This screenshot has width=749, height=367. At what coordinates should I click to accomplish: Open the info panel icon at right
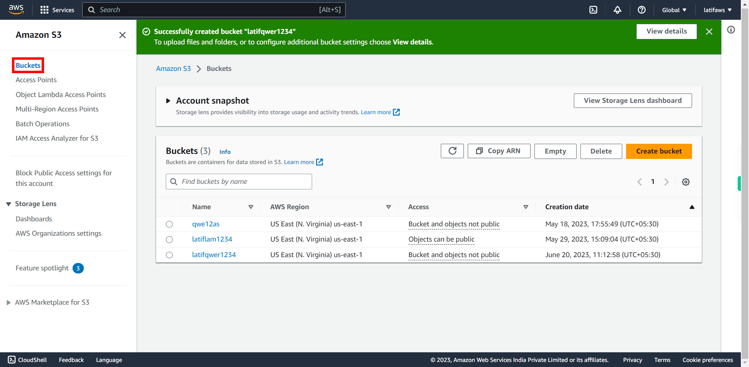click(x=731, y=30)
